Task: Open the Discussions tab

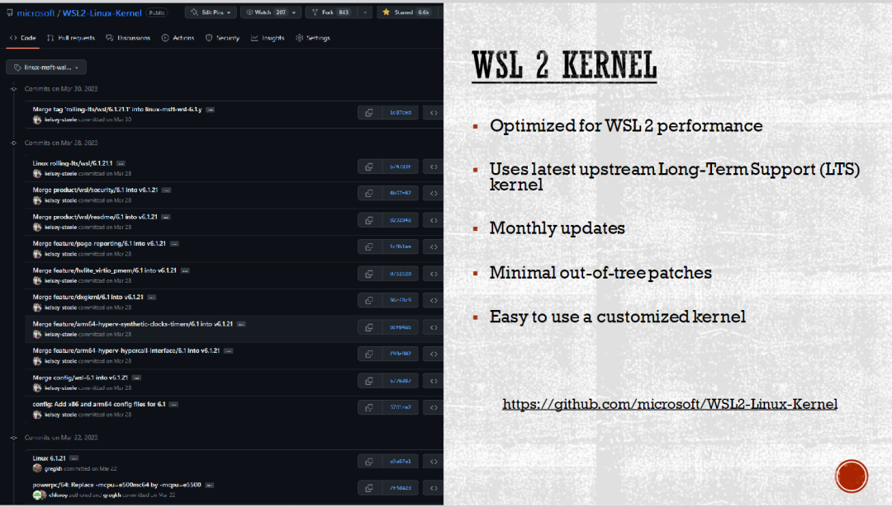Action: click(128, 38)
